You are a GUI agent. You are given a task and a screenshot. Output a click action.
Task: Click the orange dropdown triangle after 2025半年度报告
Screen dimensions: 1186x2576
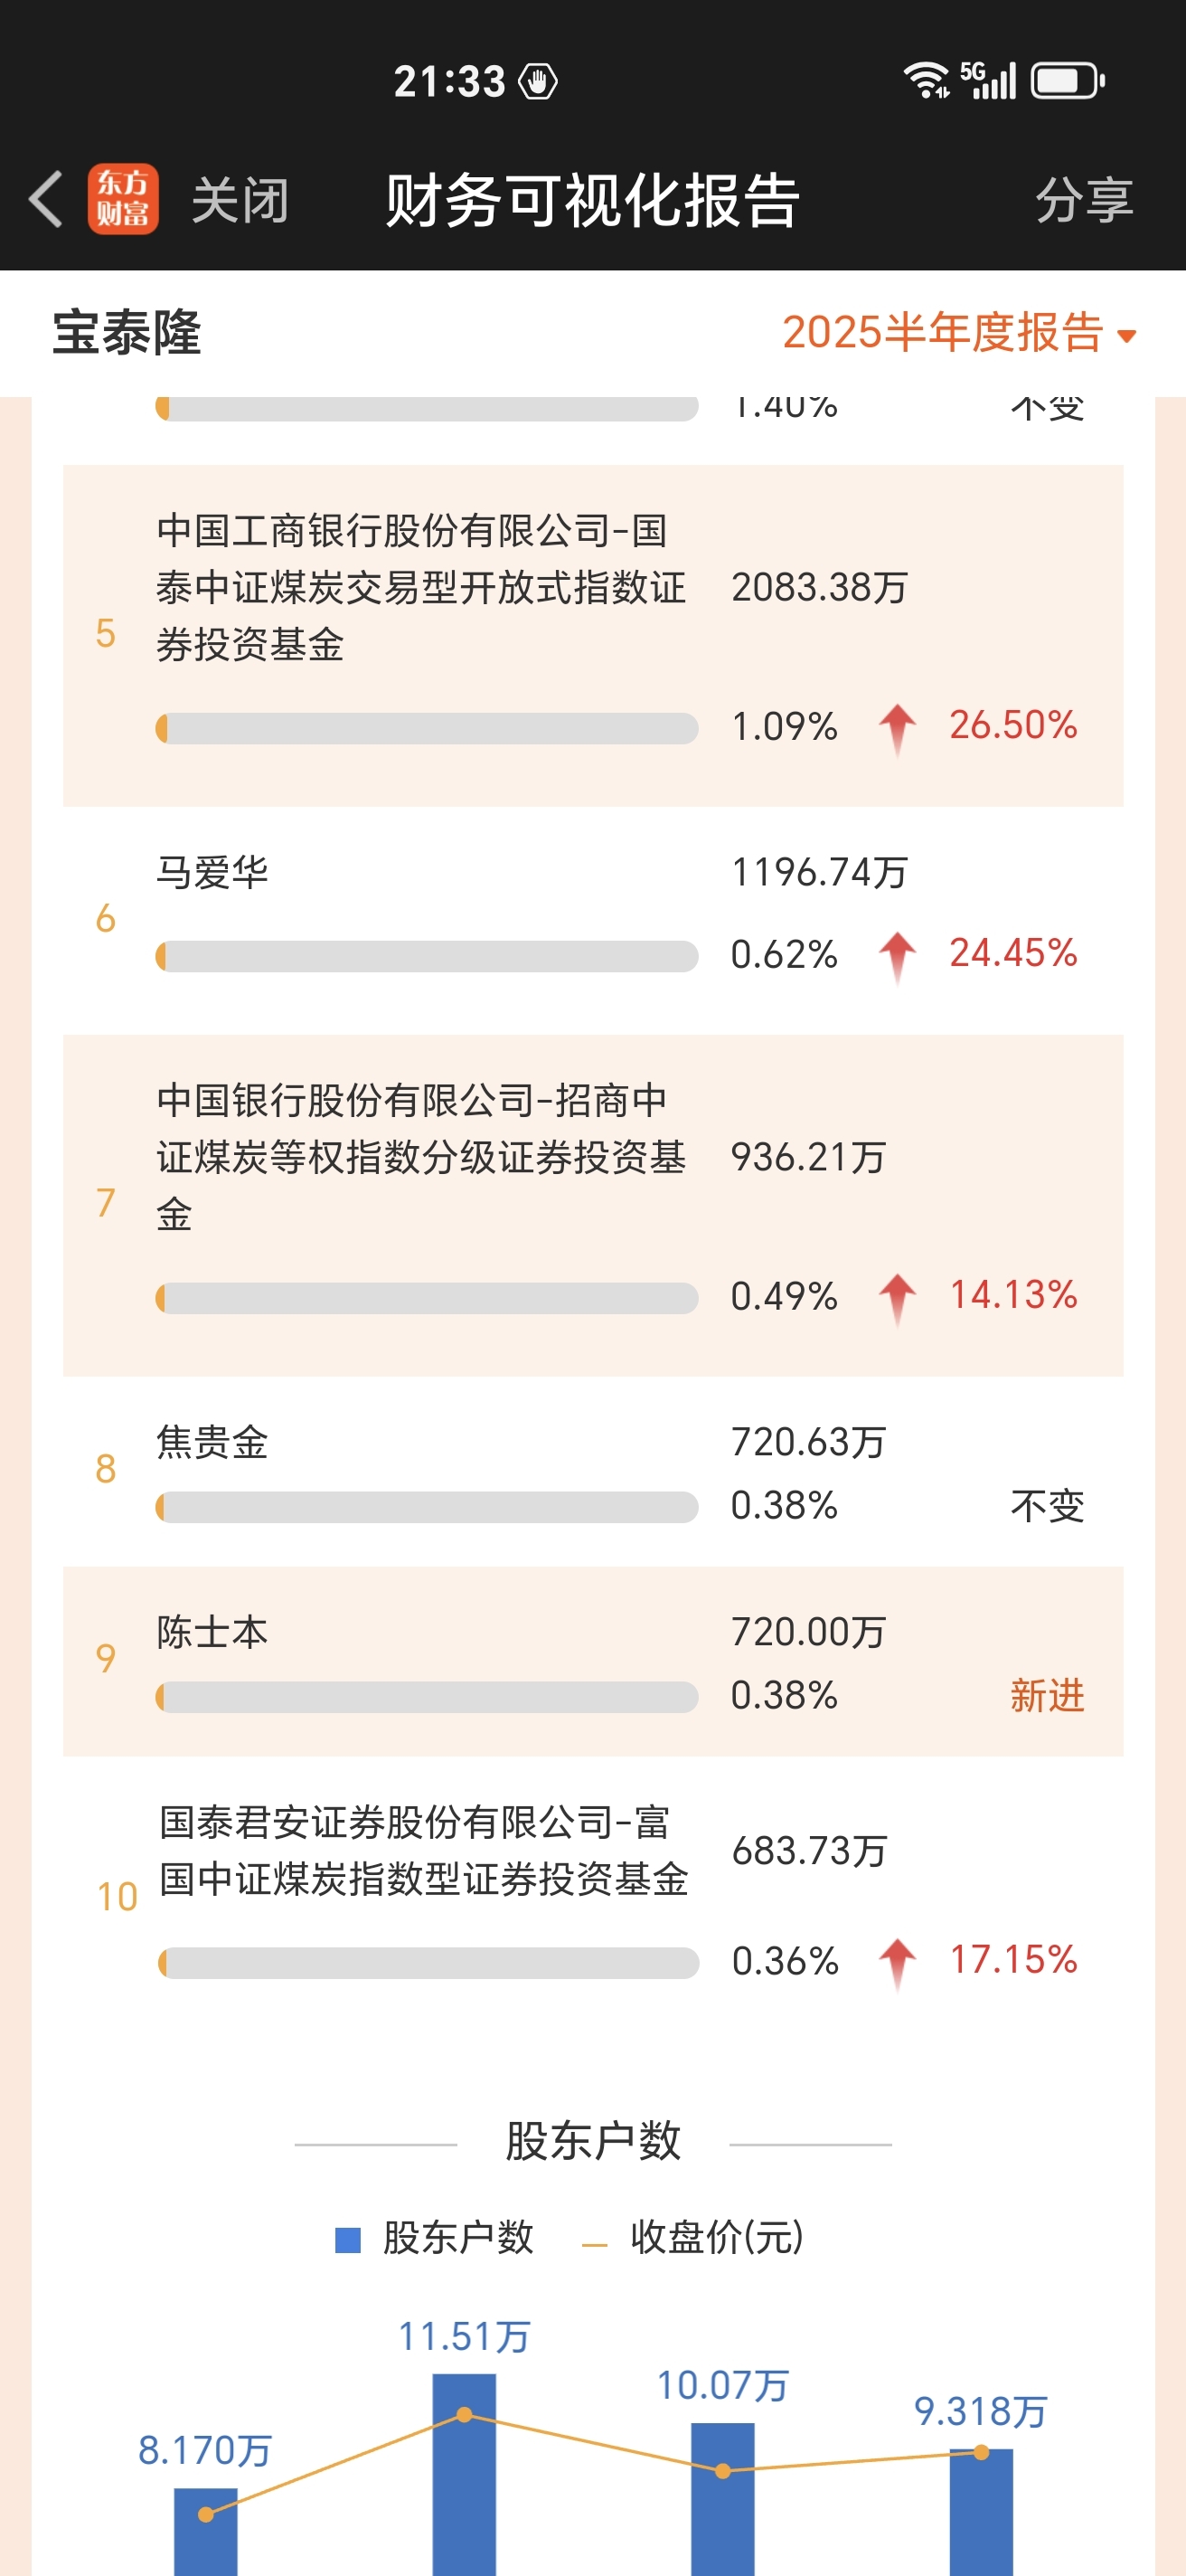point(1127,336)
